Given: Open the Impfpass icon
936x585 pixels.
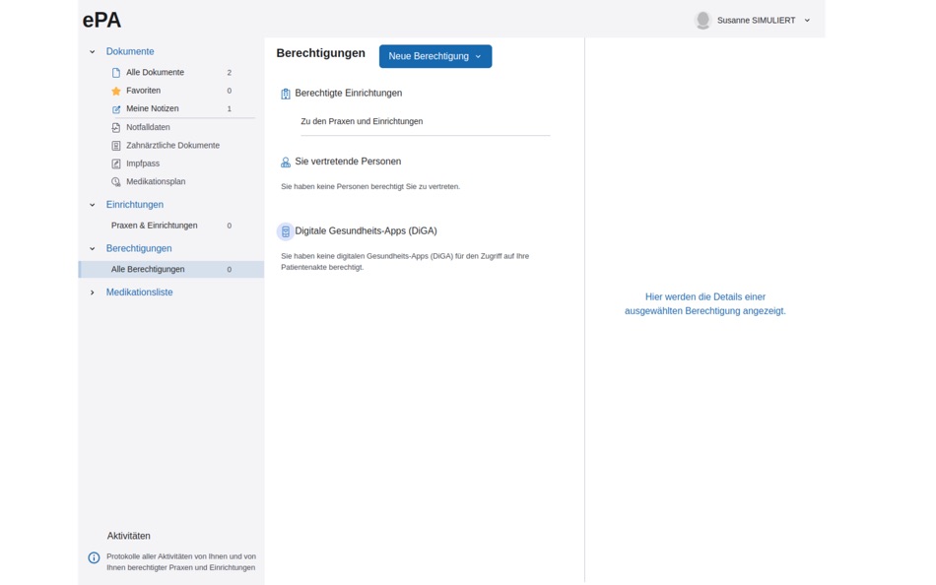Looking at the screenshot, I should [113, 162].
